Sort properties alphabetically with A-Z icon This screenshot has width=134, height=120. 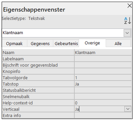coord(128,21)
